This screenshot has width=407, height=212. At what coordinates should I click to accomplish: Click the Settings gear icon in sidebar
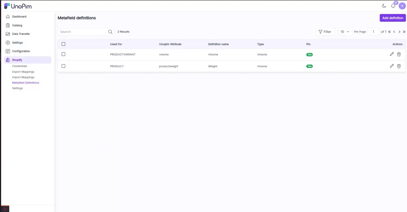pyautogui.click(x=7, y=43)
